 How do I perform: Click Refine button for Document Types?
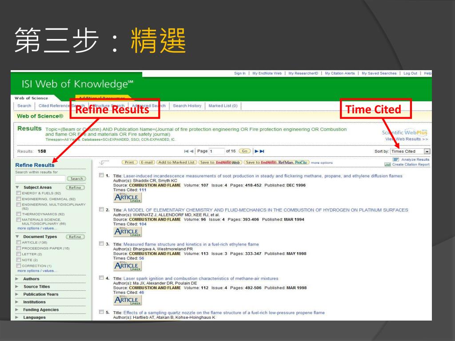click(x=75, y=237)
